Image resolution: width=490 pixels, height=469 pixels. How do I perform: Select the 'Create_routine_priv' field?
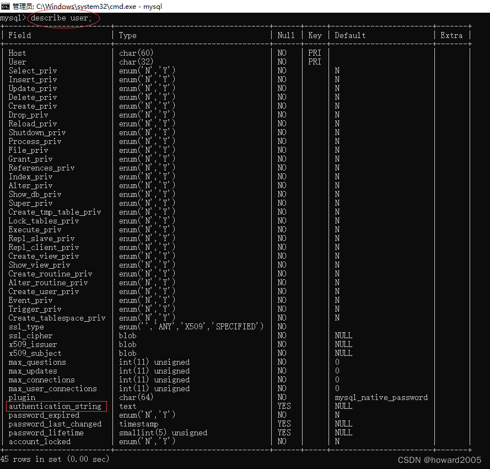point(50,274)
